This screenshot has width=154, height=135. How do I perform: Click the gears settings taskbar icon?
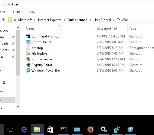(103, 130)
